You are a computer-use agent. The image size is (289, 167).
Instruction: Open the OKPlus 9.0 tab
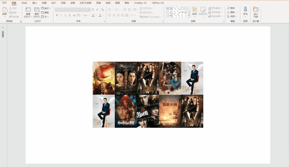pyautogui.click(x=158, y=3)
